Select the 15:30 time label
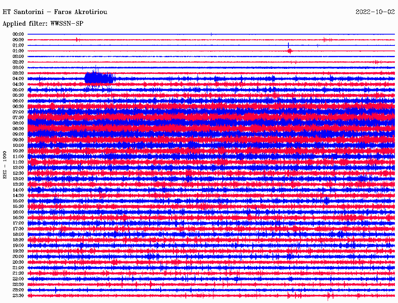Screen dimensions: 398x303 coord(18,207)
